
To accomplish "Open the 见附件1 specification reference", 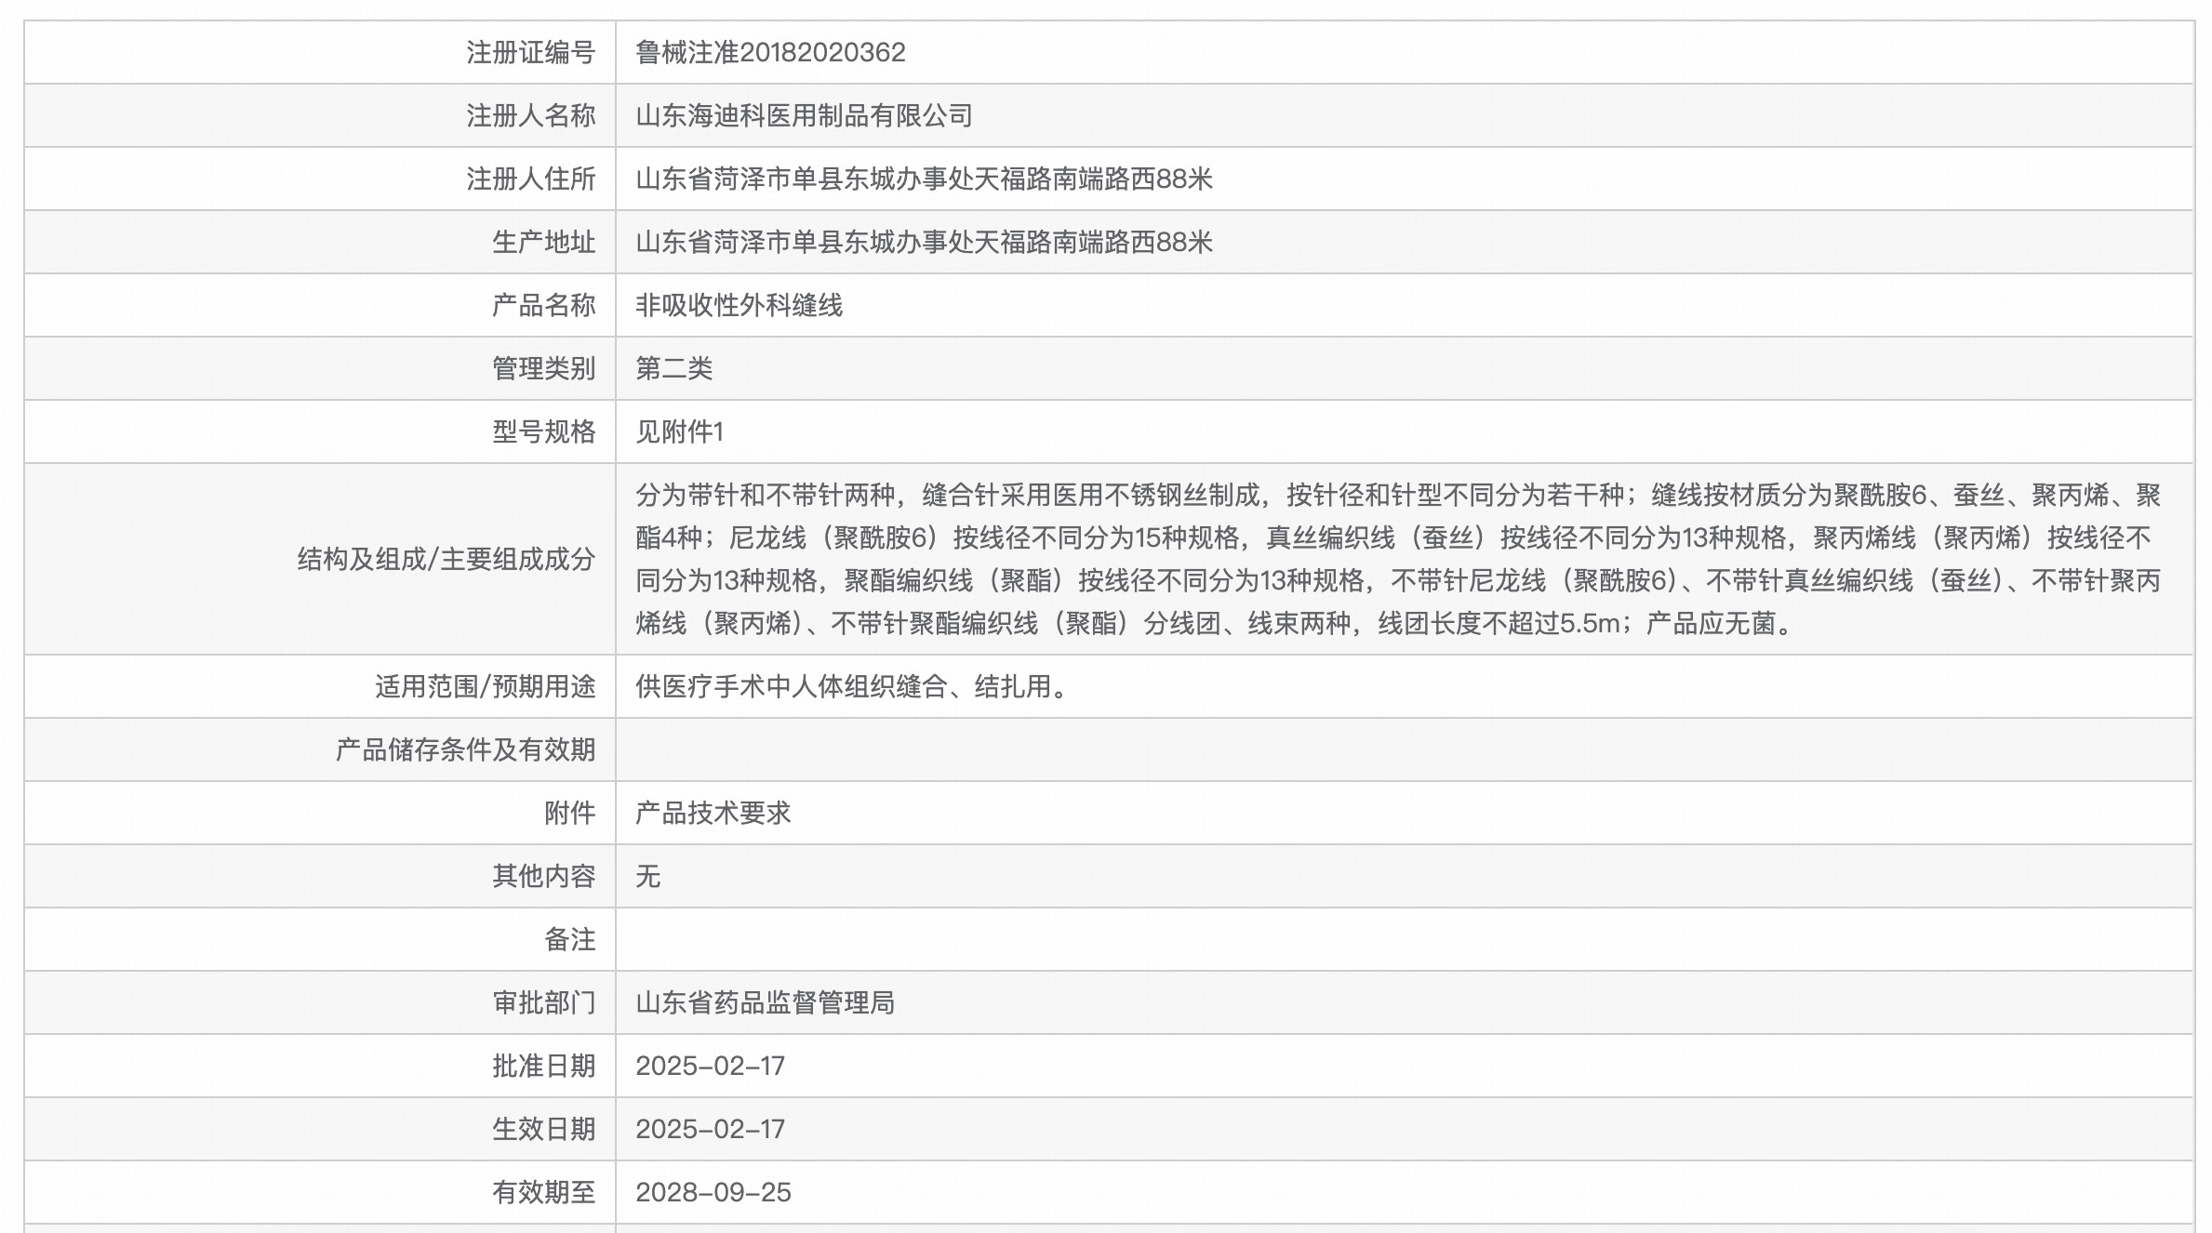I will click(x=679, y=430).
